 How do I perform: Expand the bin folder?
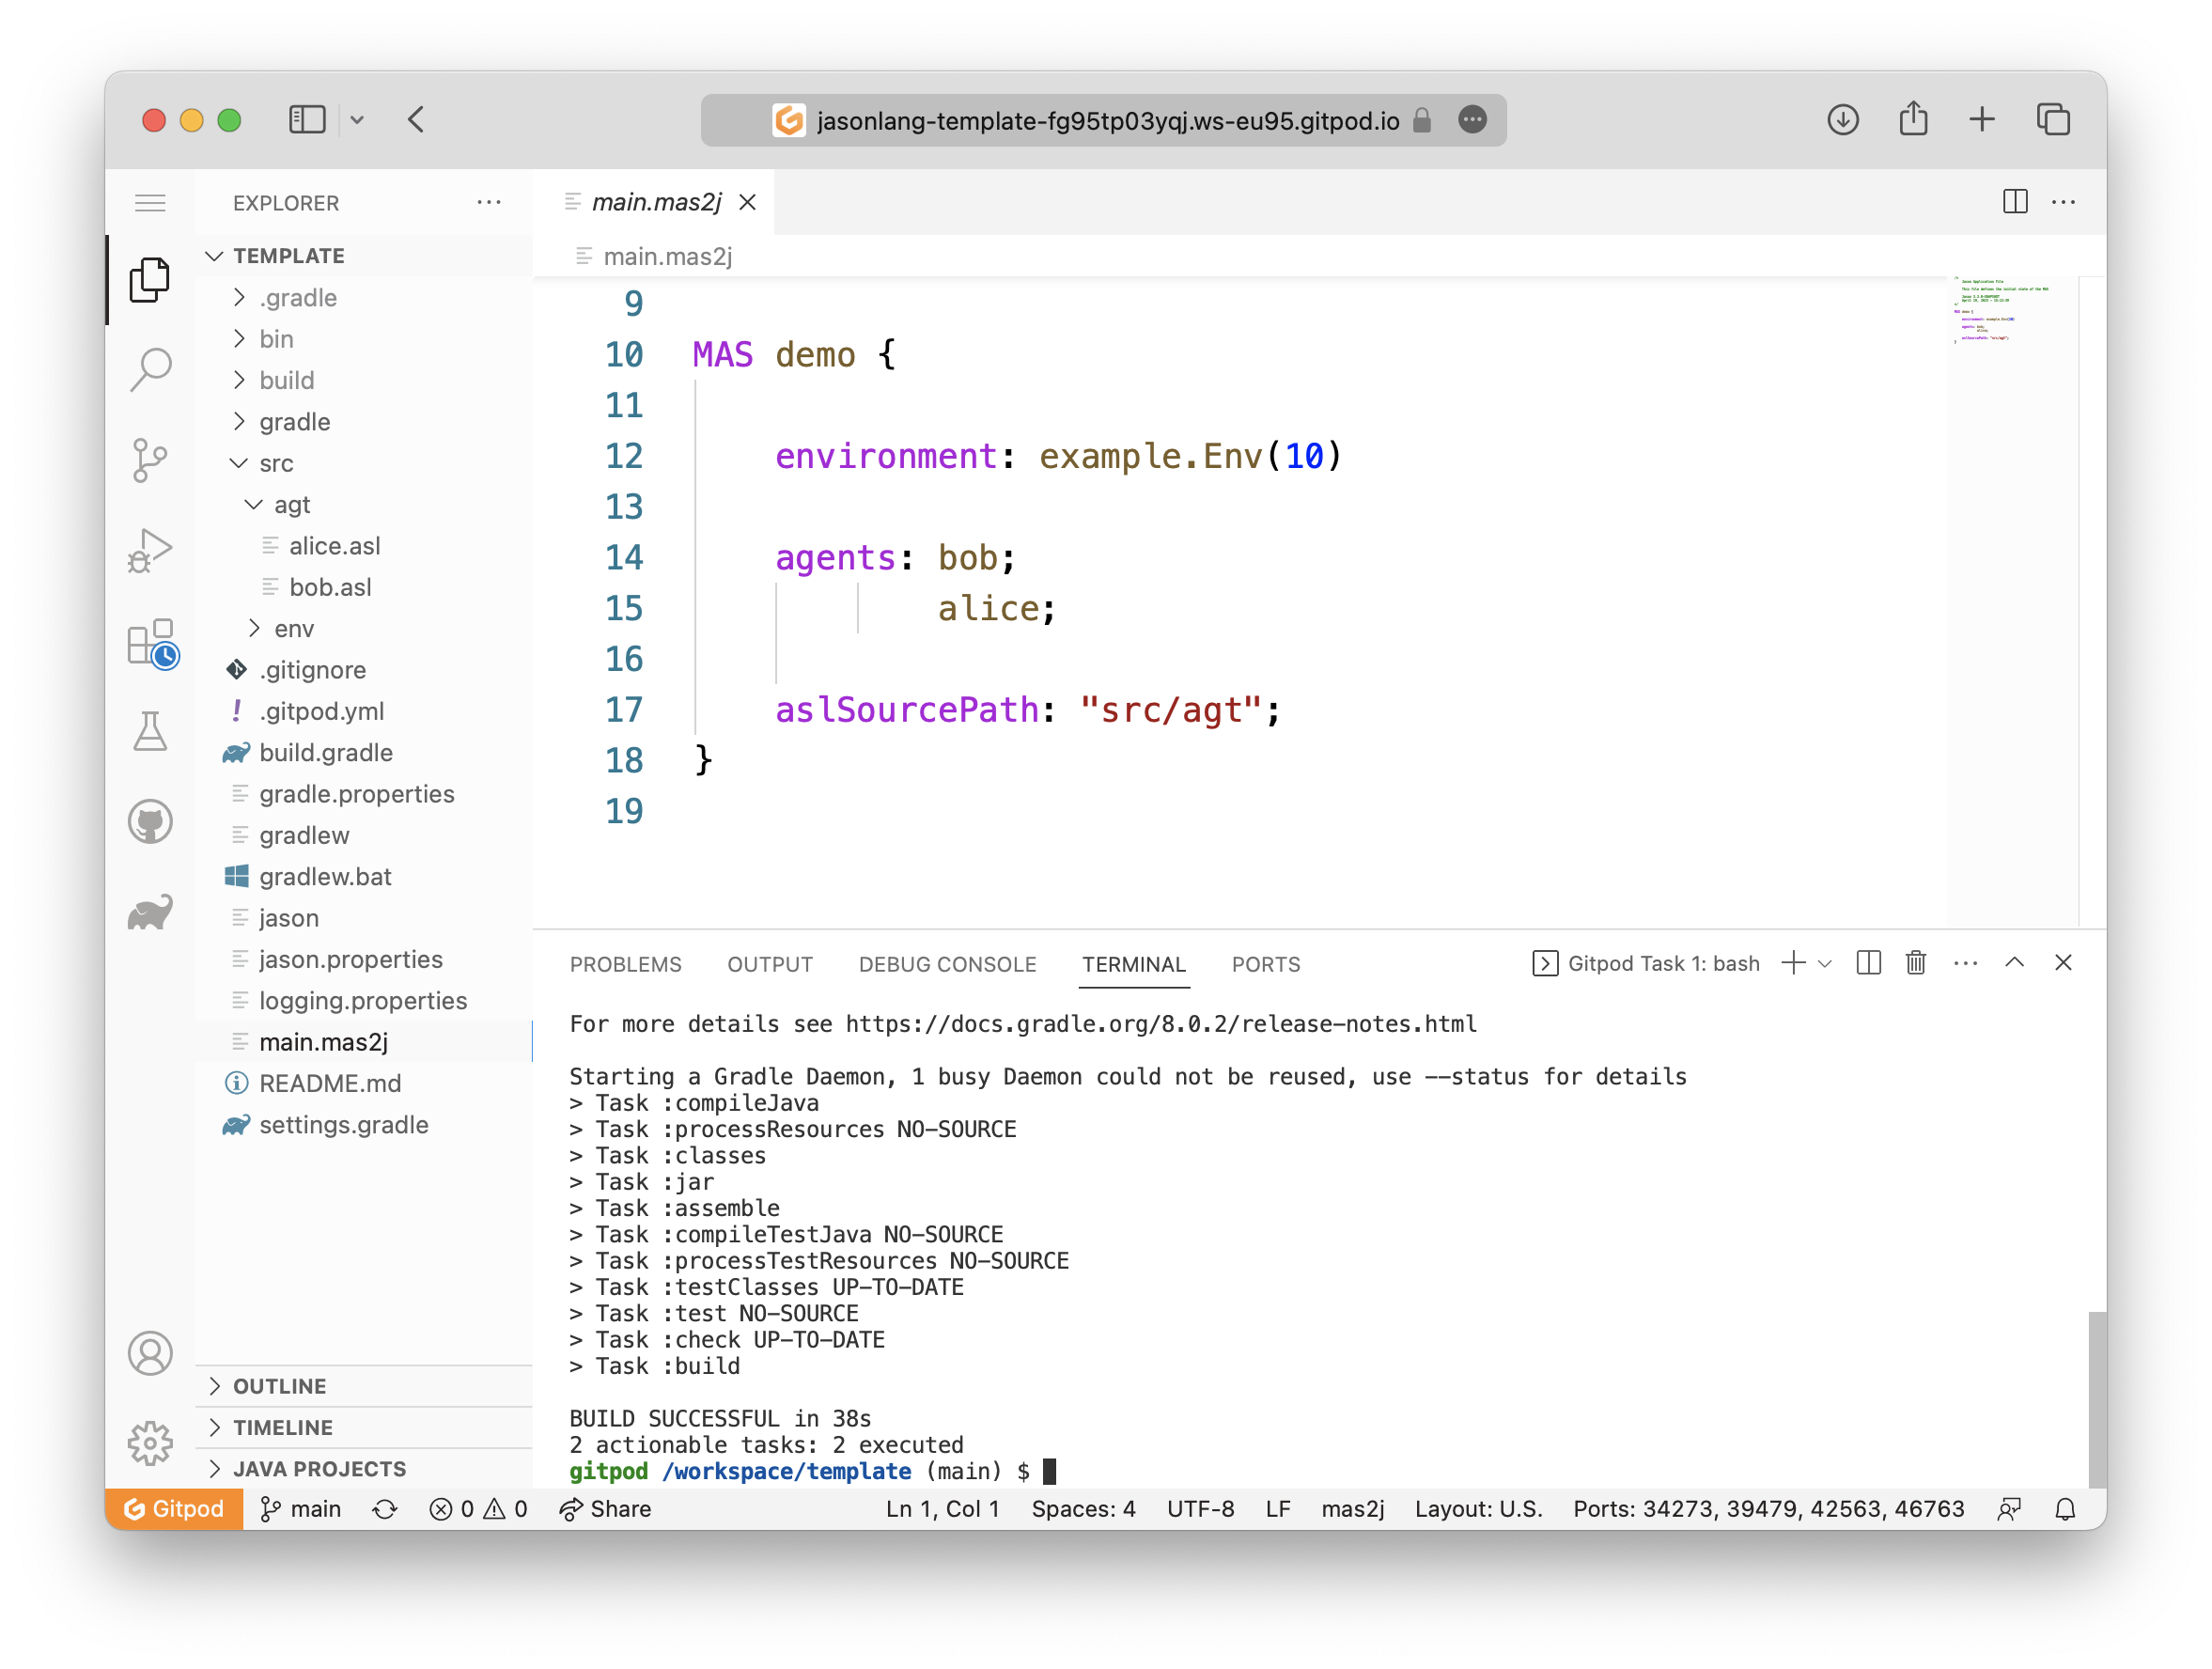coord(364,339)
